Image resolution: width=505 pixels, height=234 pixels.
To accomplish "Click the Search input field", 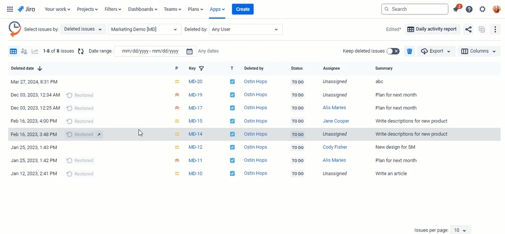I will click(418, 9).
